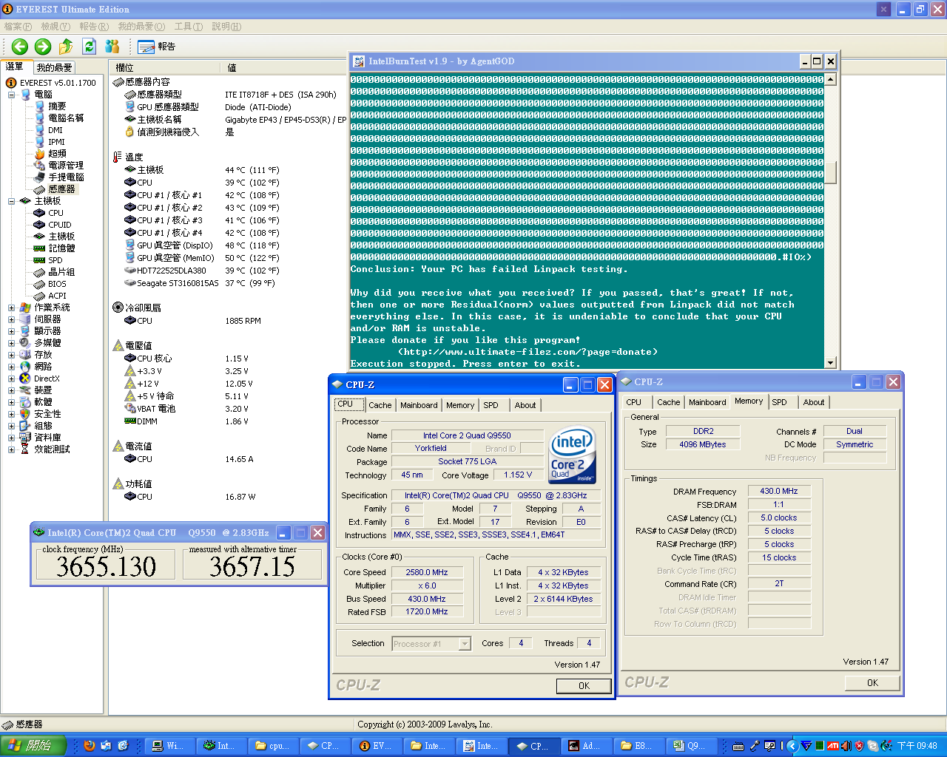Open About tab in CPU-Z memory window

(814, 402)
